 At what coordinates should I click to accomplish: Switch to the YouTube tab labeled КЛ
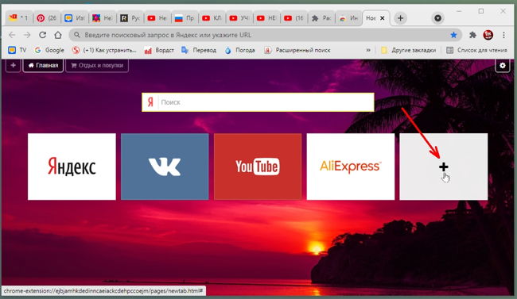pyautogui.click(x=212, y=18)
